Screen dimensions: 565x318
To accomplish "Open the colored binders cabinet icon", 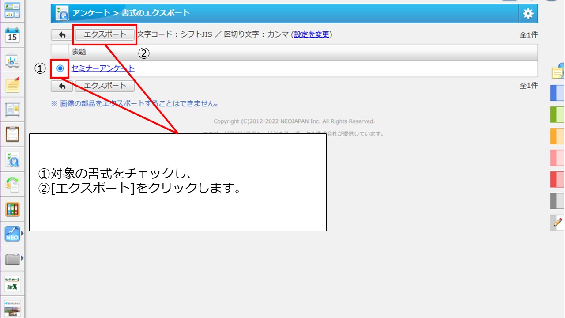I will pos(12,209).
